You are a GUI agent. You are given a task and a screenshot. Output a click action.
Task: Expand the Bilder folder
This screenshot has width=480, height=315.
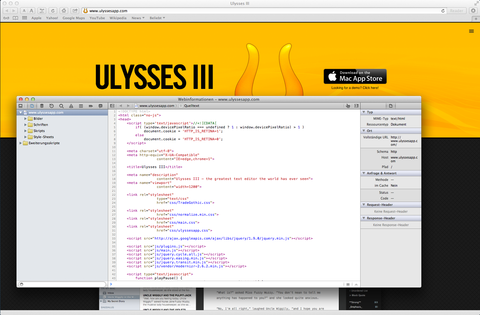click(26, 119)
